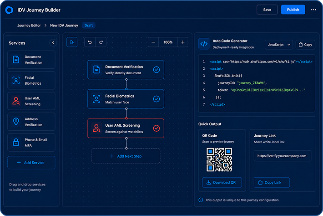Click the New IDV Journey breadcrumb

(x=64, y=26)
